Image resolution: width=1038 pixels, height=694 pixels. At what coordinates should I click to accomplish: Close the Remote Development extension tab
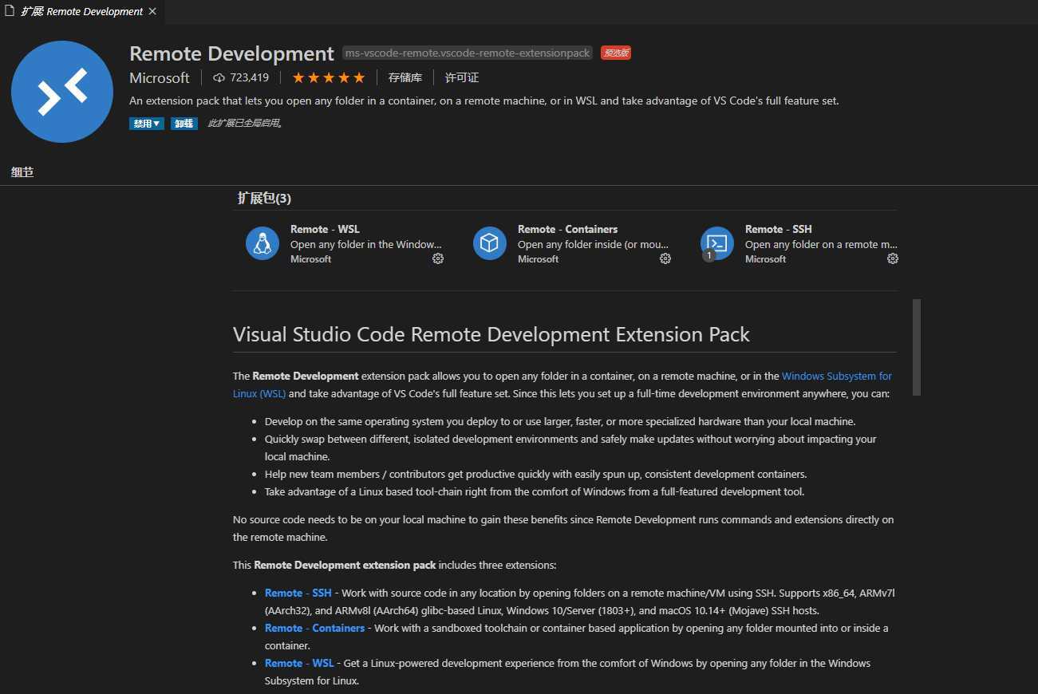click(152, 11)
